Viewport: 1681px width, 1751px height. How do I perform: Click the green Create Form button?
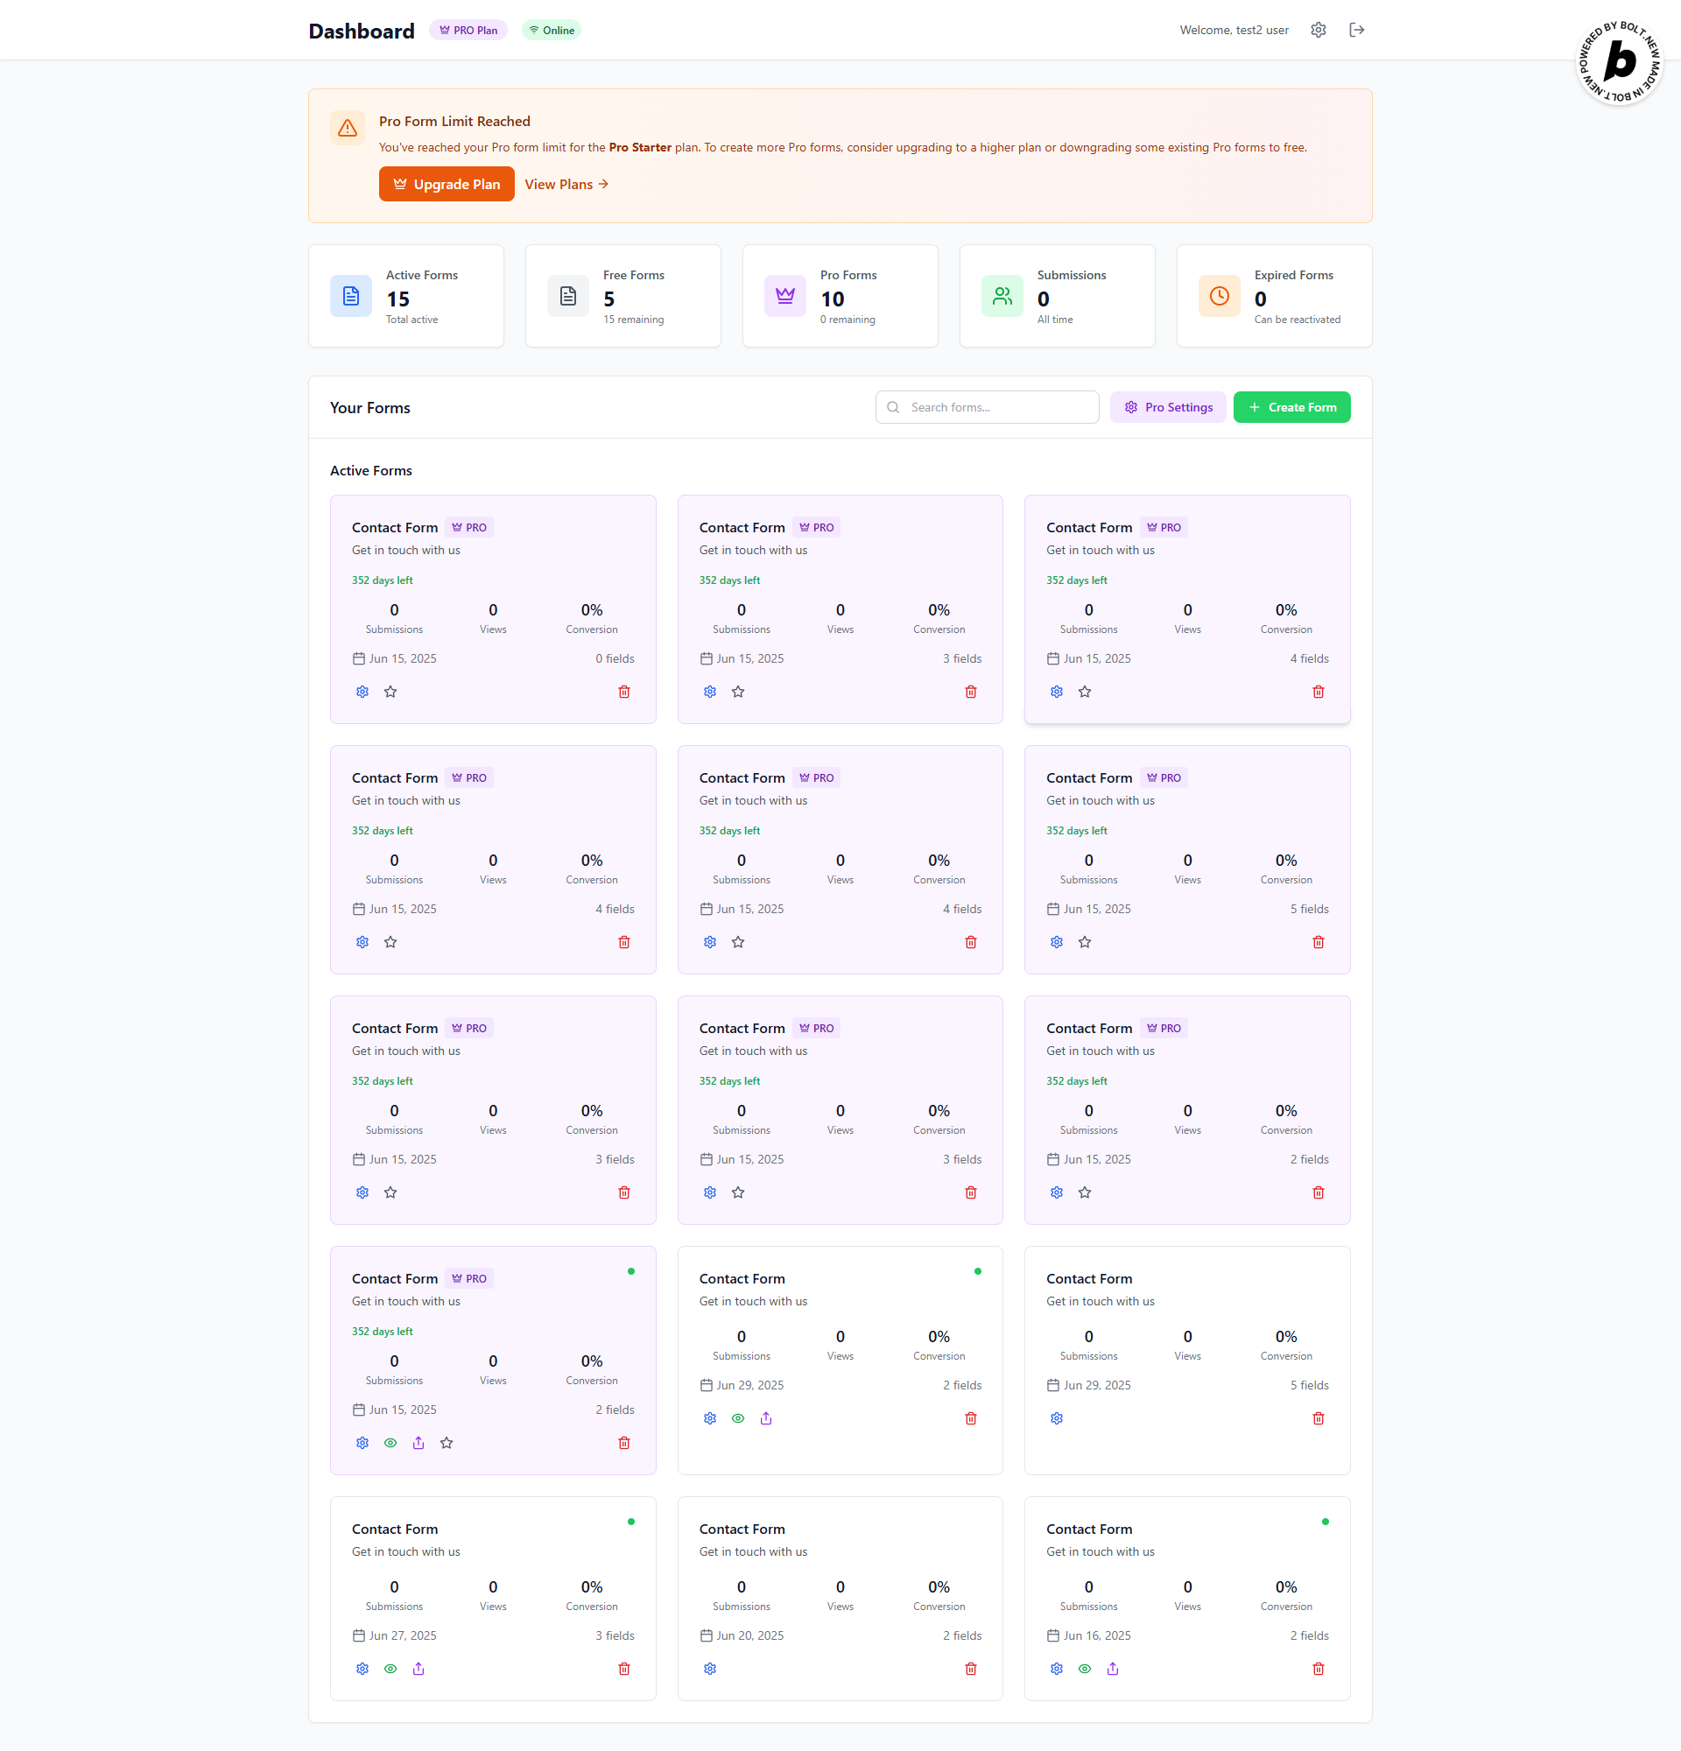click(x=1291, y=407)
